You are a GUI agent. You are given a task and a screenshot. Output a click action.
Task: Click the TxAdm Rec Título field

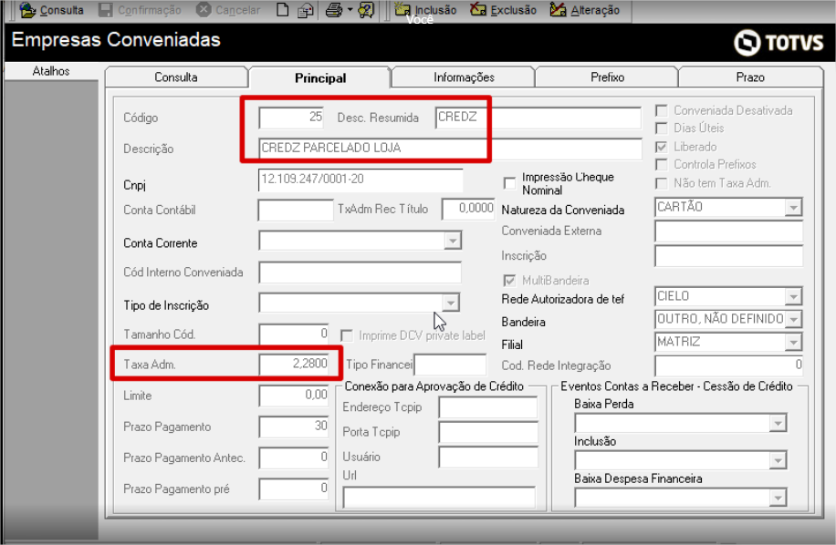468,209
